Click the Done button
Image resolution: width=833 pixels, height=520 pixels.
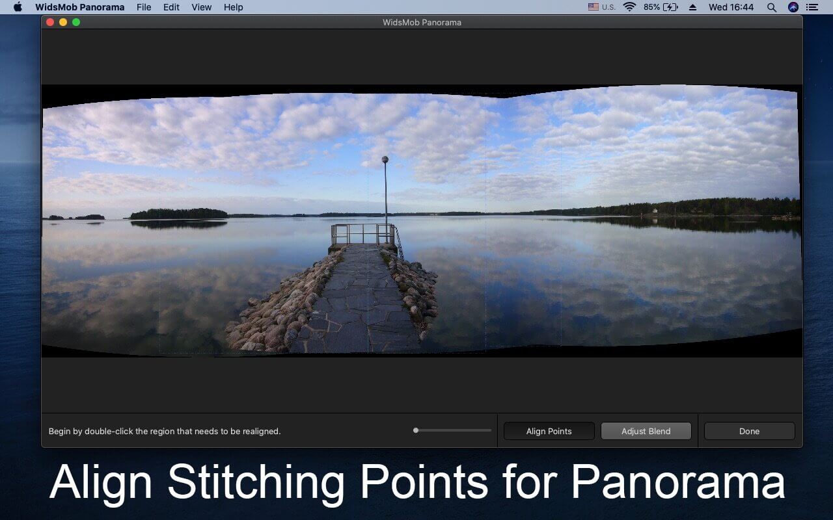(750, 431)
